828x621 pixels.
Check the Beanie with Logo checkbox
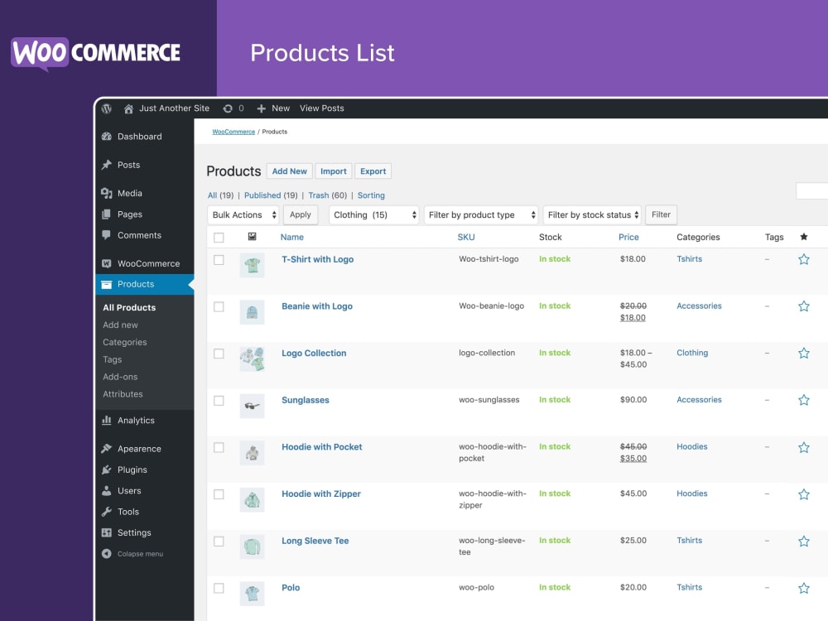coord(219,306)
